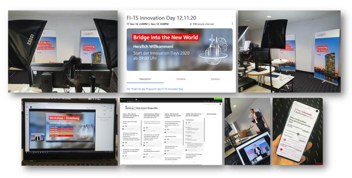Screen dimensions: 352x178
Task: Switch to the Schedule tab
Action: [181, 79]
